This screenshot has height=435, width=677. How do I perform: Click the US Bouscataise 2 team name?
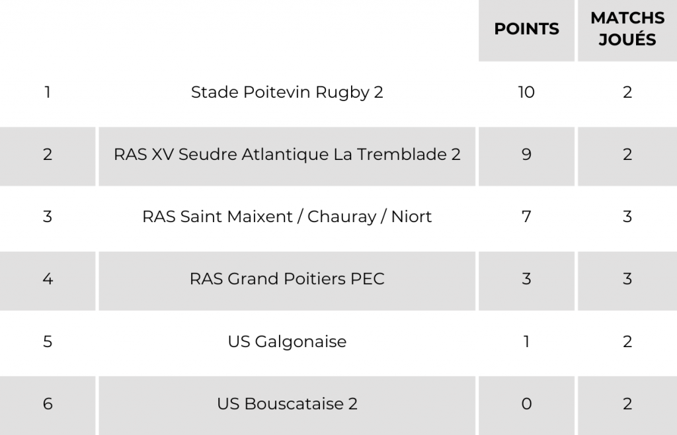(x=287, y=404)
